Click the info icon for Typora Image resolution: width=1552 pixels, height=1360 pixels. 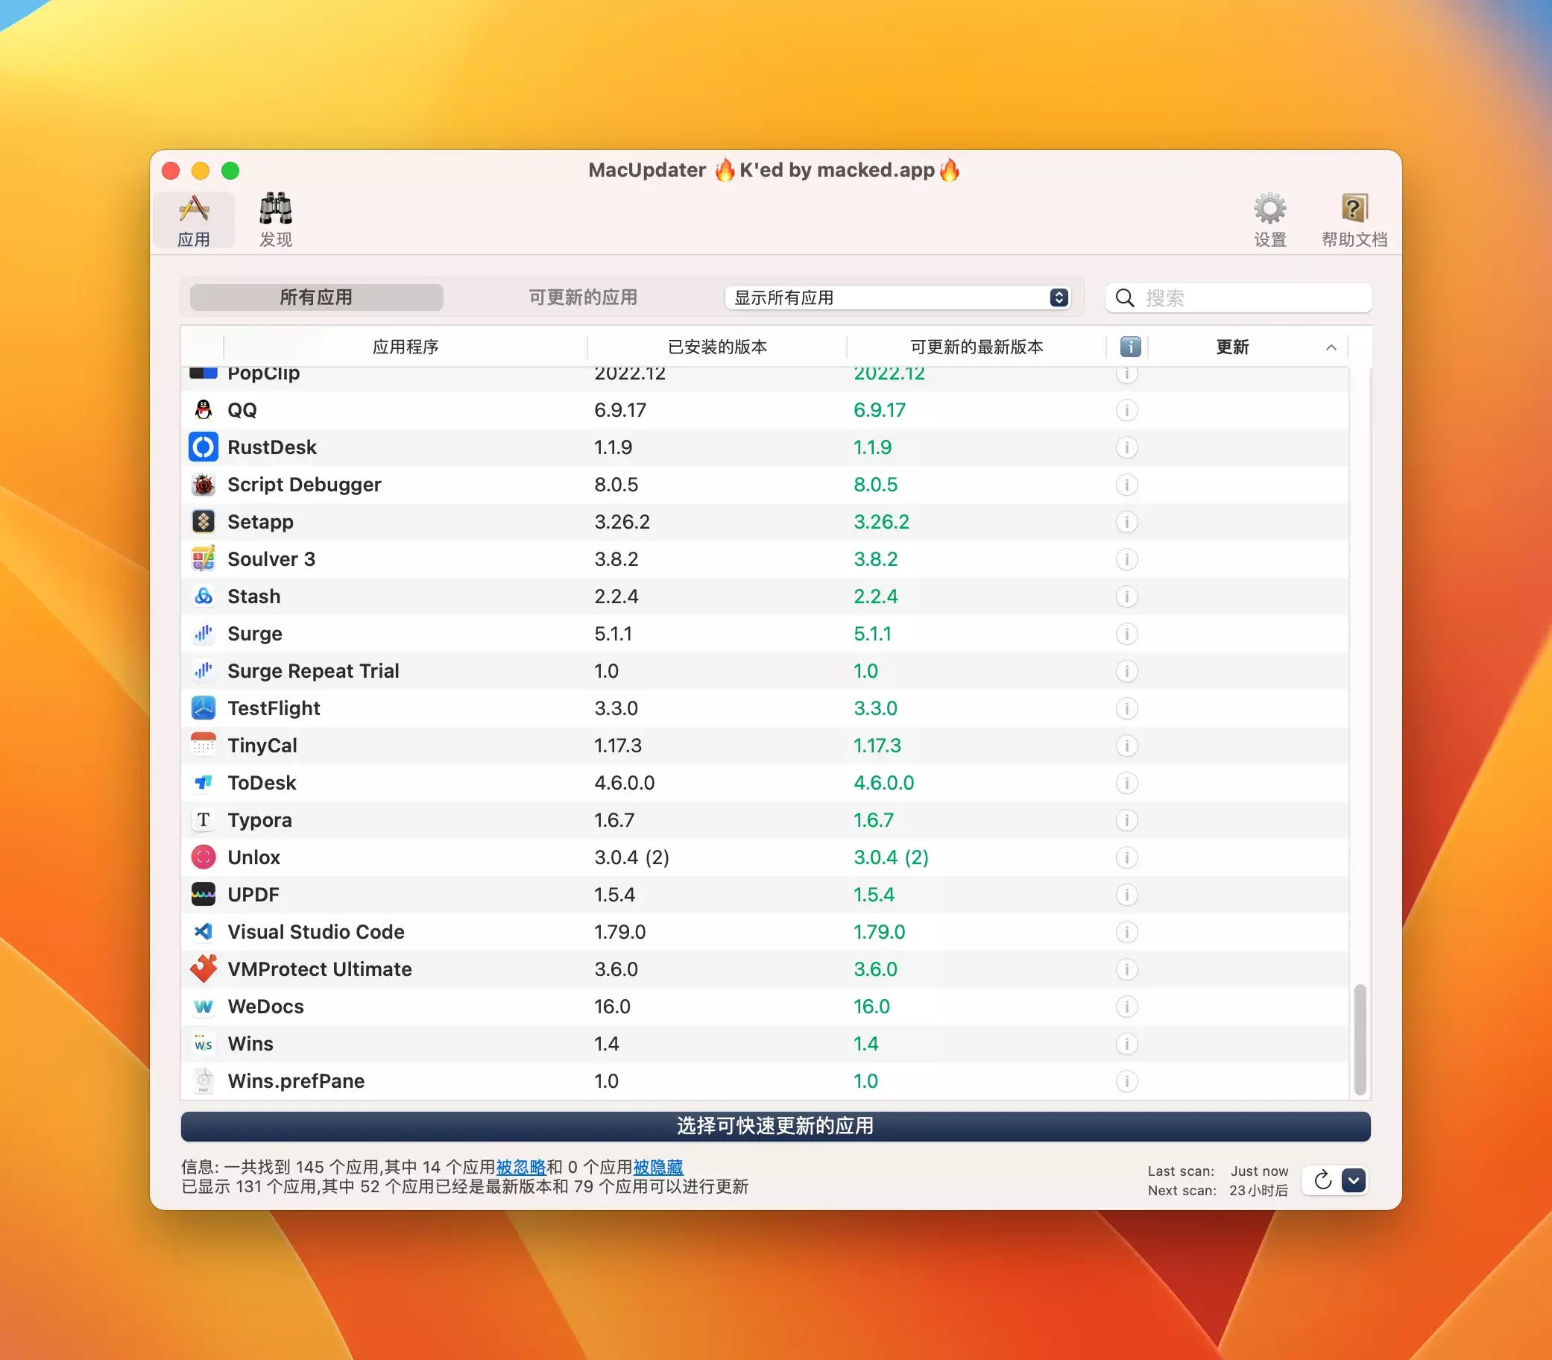coord(1126,820)
